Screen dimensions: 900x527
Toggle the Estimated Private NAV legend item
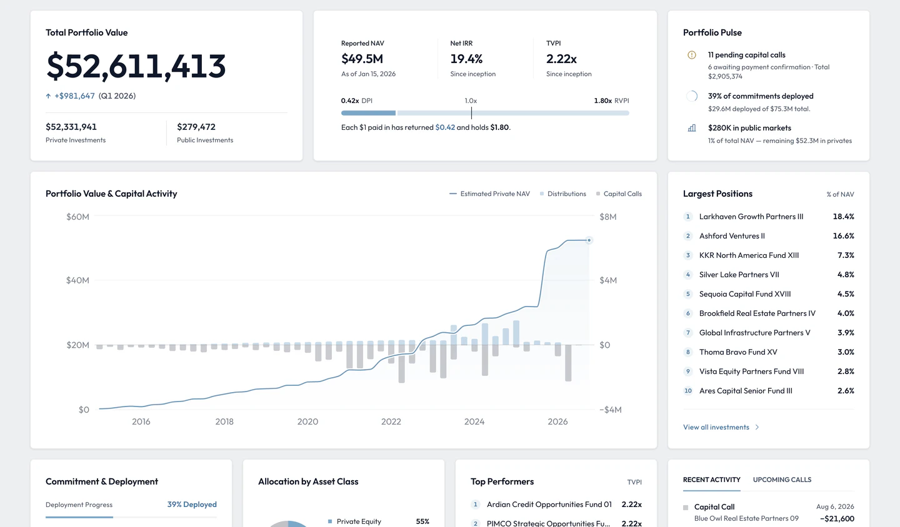point(489,194)
